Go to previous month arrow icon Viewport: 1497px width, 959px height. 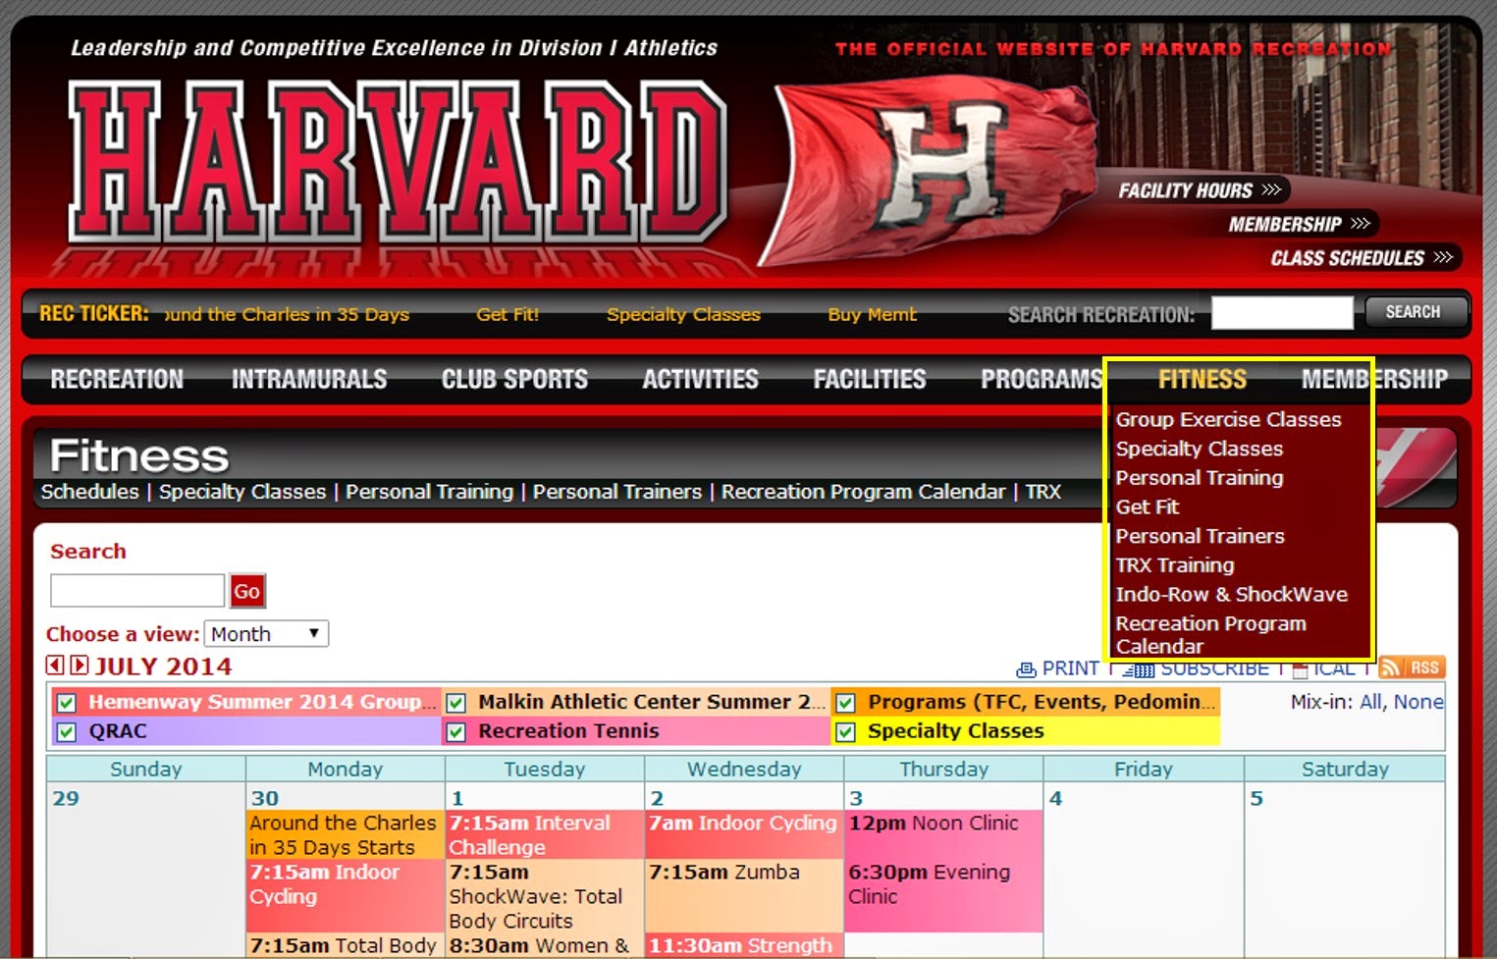click(x=55, y=666)
